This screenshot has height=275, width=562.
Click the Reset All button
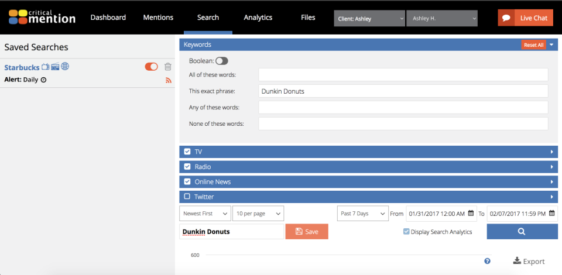click(x=533, y=44)
